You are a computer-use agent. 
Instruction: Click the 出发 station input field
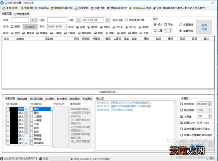click(x=20, y=20)
